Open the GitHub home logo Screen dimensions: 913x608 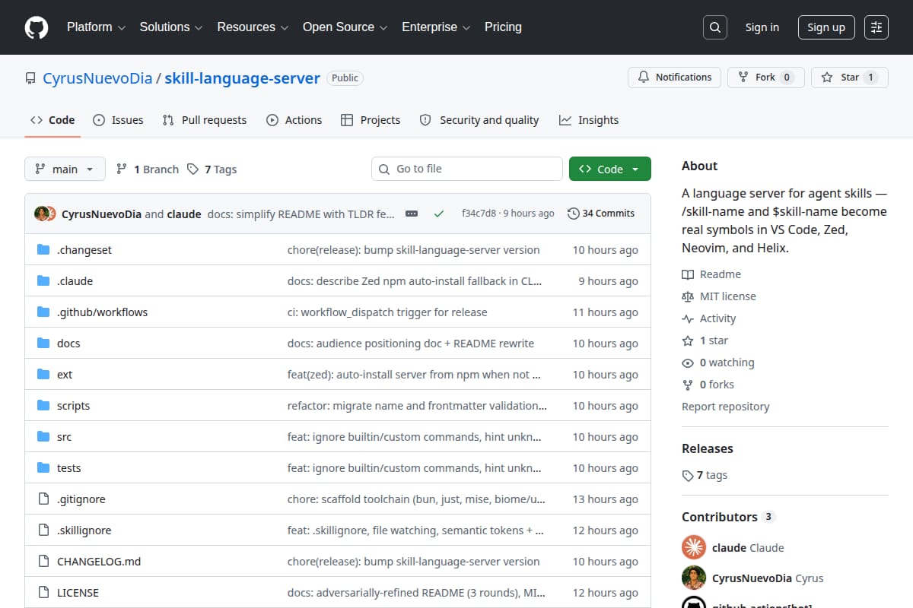[37, 27]
